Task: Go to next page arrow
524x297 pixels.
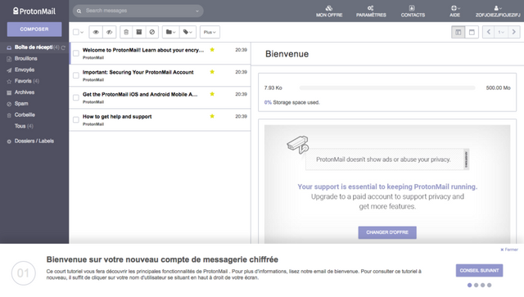Action: pyautogui.click(x=514, y=32)
